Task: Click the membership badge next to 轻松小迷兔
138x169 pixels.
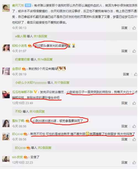Action: (x=30, y=45)
